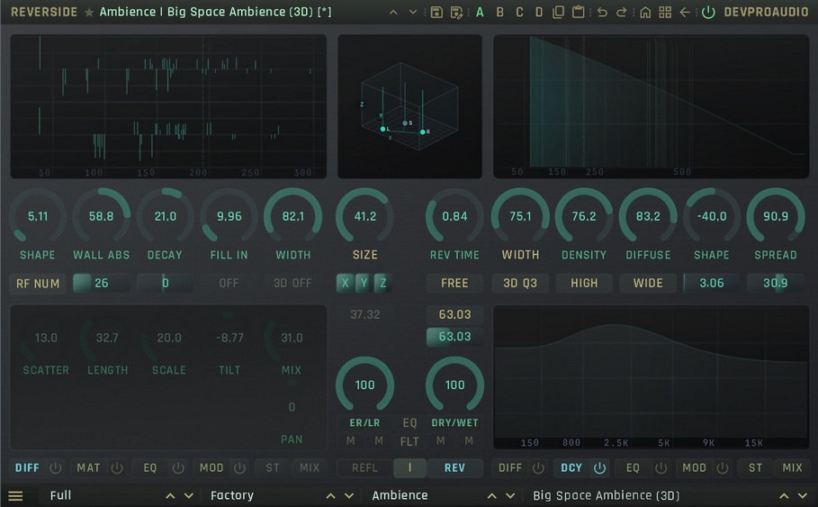Step down the Factory bank selector
The height and width of the screenshot is (507, 818).
point(349,496)
